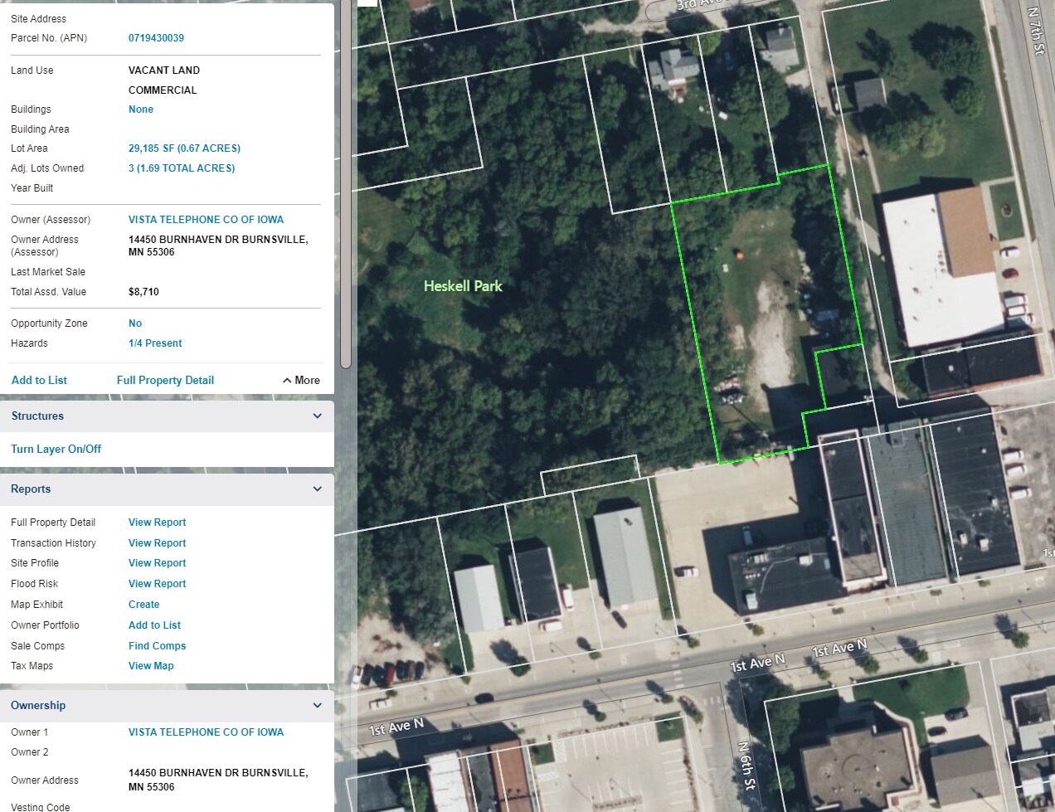Click the More caret to collapse details
Image resolution: width=1055 pixels, height=812 pixels.
click(x=301, y=381)
